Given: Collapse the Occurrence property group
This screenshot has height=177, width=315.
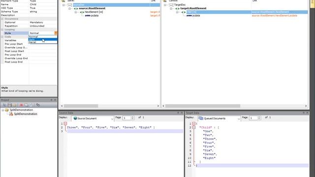Looking at the screenshot, I should [2, 19].
